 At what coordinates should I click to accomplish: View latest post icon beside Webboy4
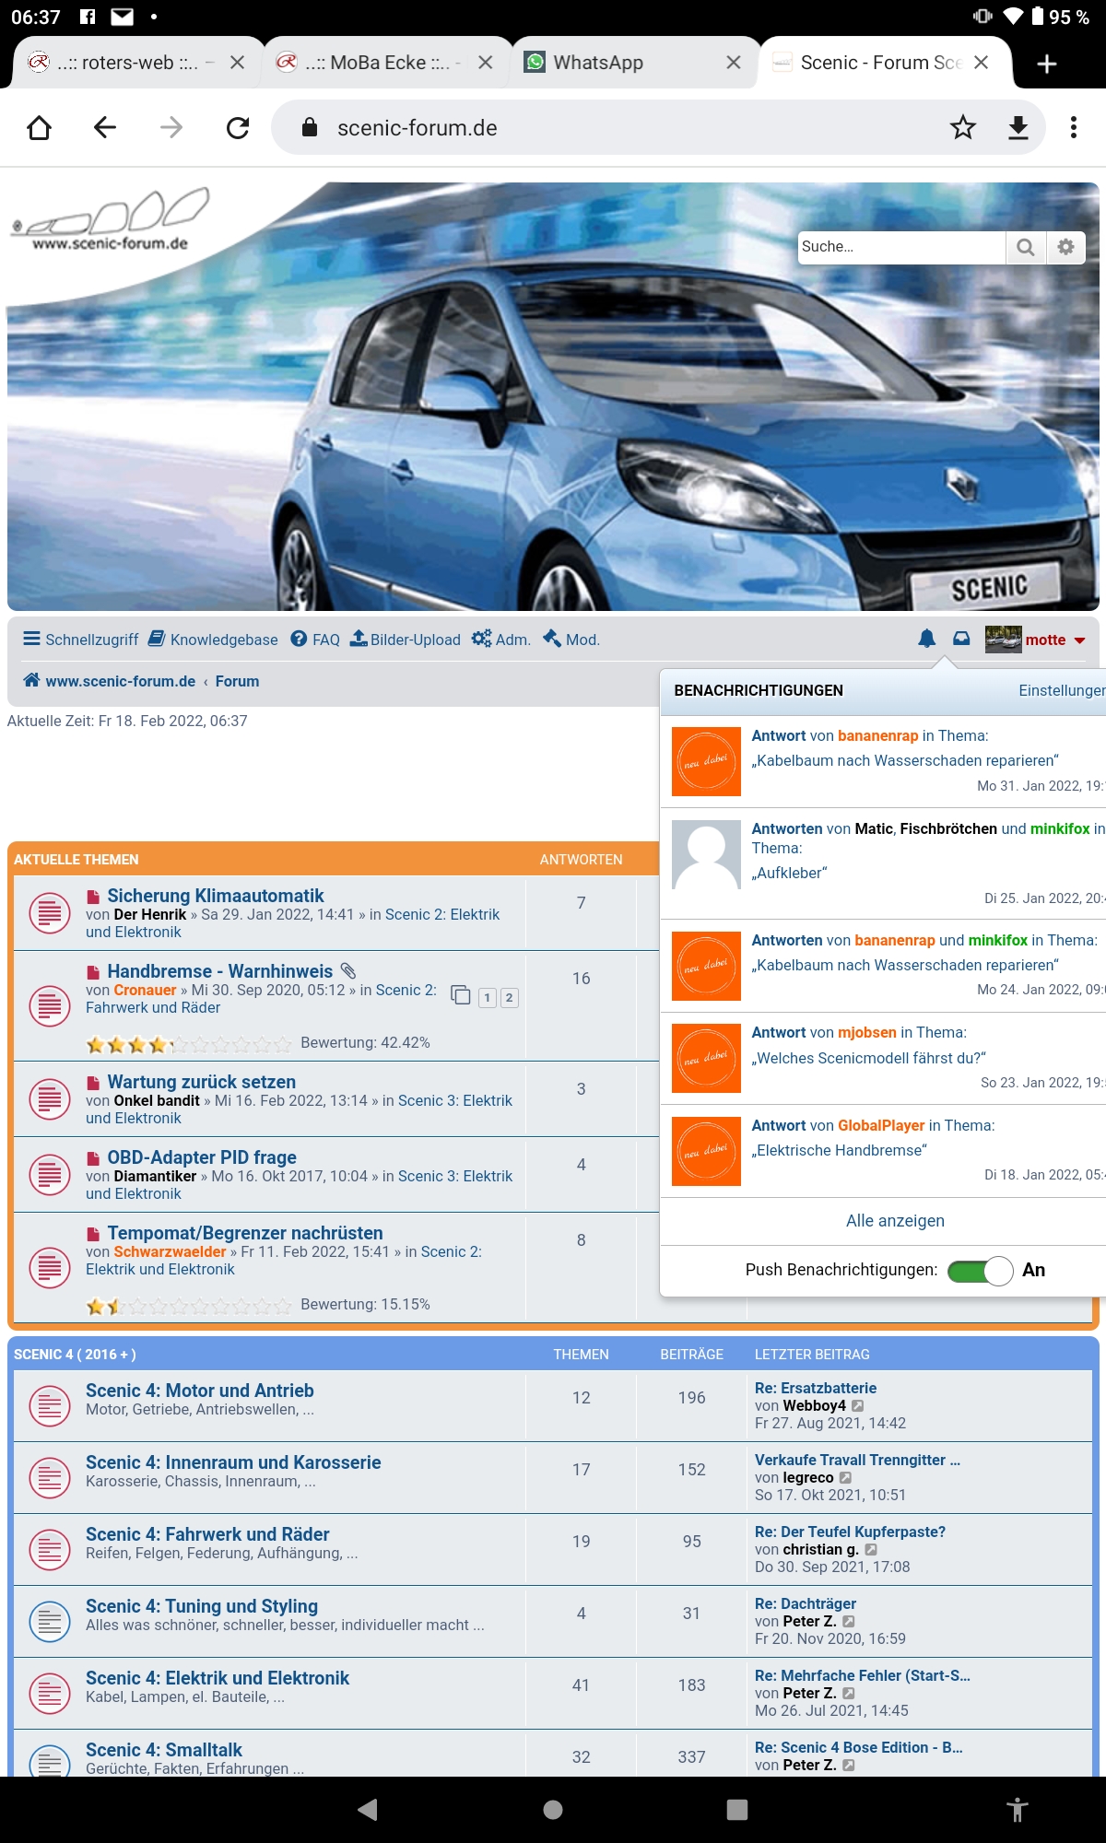(858, 1406)
